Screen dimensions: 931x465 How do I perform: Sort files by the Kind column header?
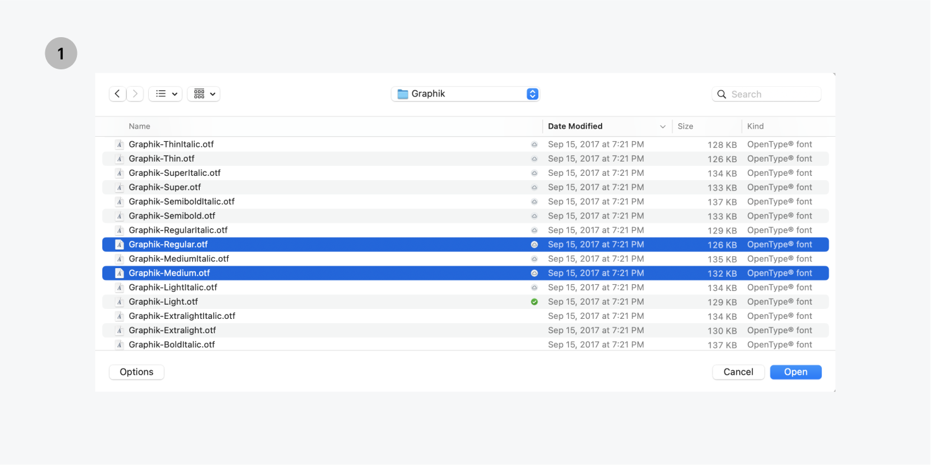[755, 126]
